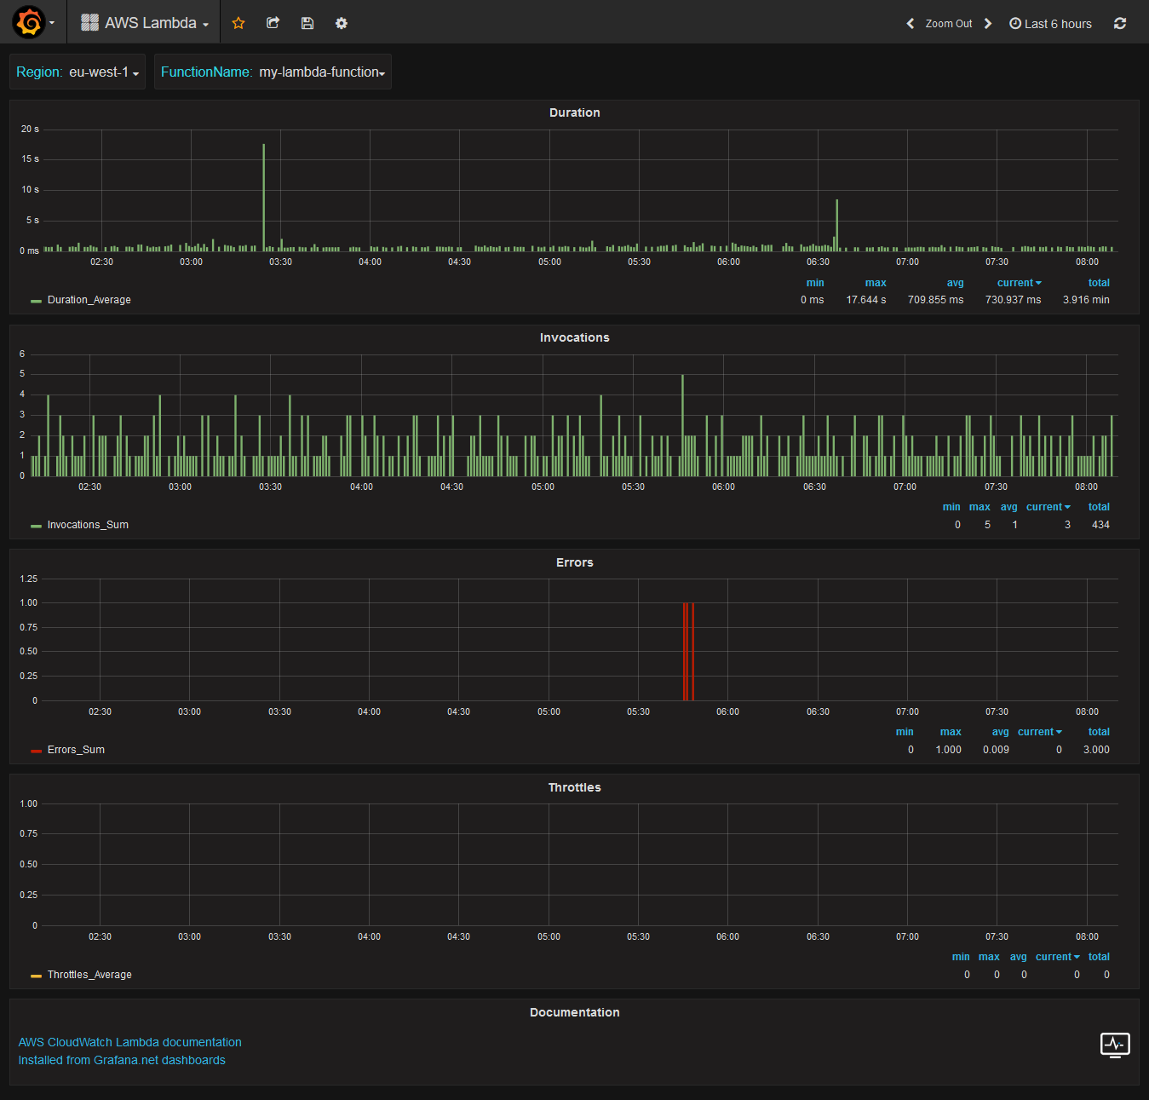Toggle the Throttles_Average legend series
Viewport: 1149px width, 1100px height.
point(89,975)
